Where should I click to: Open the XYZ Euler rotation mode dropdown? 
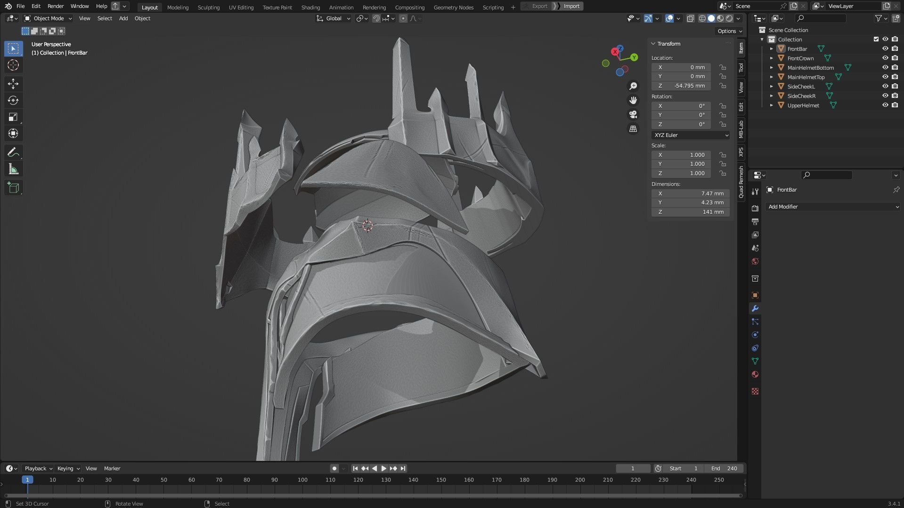[x=691, y=135]
